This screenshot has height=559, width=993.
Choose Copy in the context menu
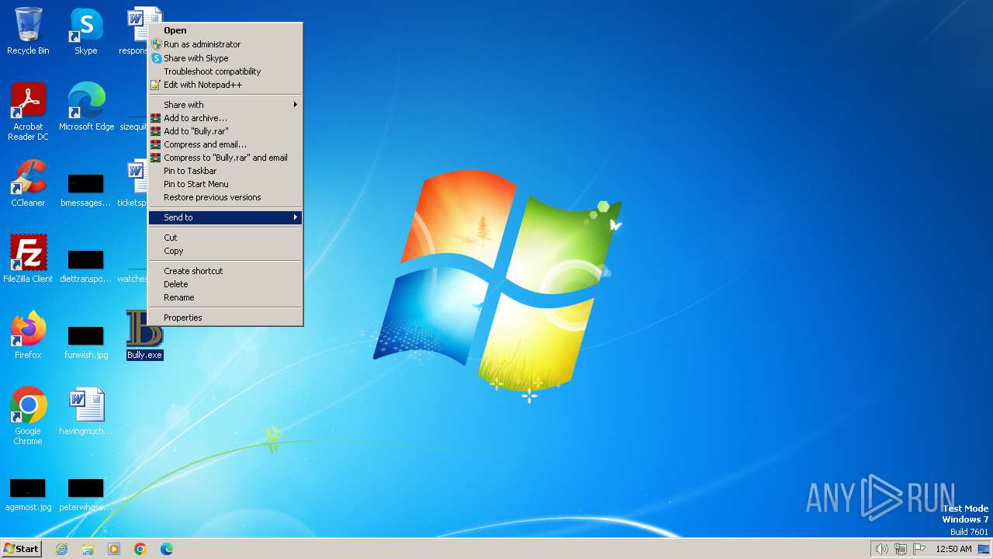tap(225, 251)
